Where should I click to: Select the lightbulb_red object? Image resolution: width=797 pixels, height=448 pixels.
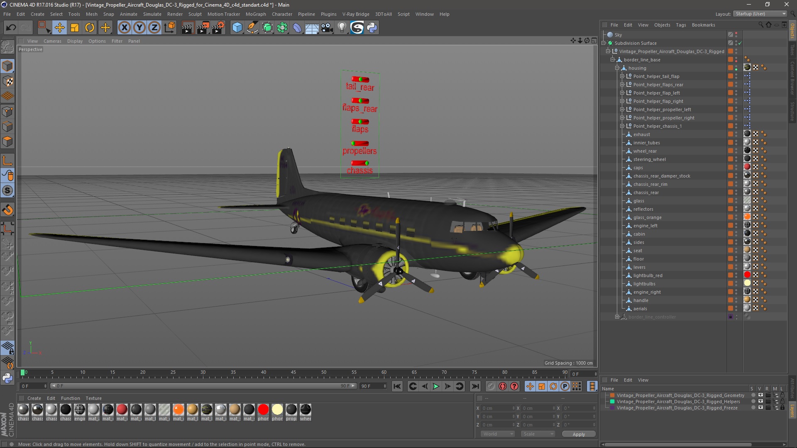[x=648, y=275]
